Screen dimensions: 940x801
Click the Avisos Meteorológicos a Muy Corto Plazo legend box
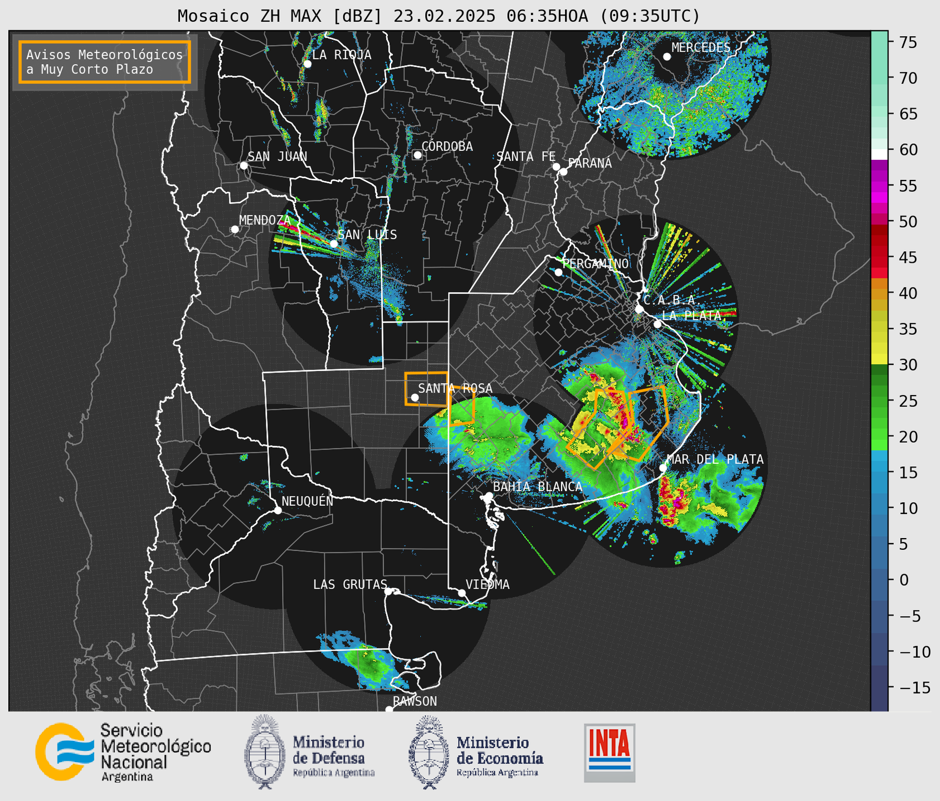point(105,62)
